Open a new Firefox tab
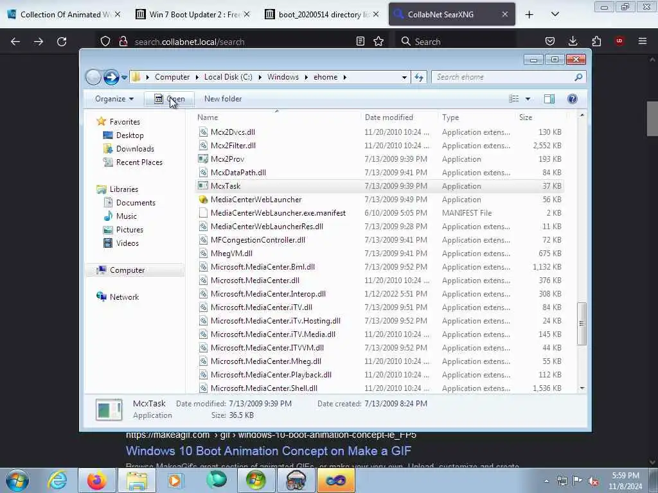 click(529, 15)
